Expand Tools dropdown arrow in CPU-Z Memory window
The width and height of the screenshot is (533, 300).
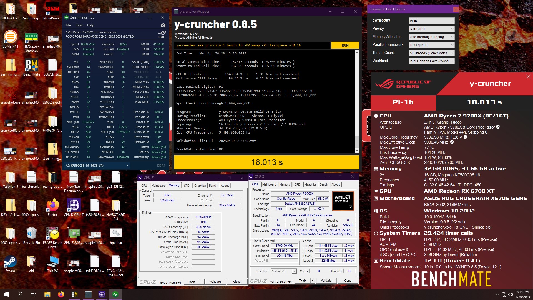click(x=202, y=282)
